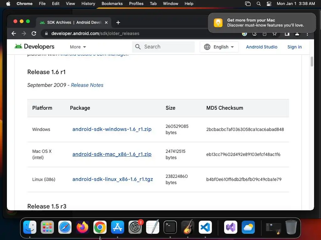Download android-sdk-windows-1.6_r1.zip
Image resolution: width=321 pixels, height=240 pixels.
[112, 129]
